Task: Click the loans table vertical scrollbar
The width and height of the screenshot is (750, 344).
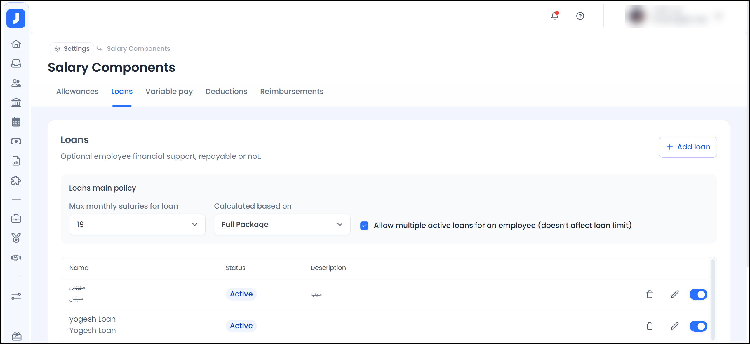Action: [713, 299]
